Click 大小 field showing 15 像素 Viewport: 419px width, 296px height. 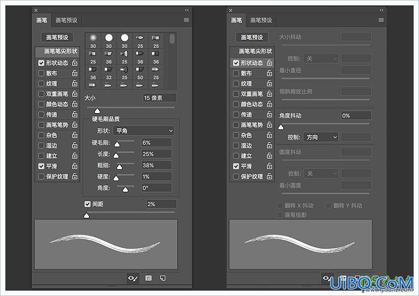(160, 98)
